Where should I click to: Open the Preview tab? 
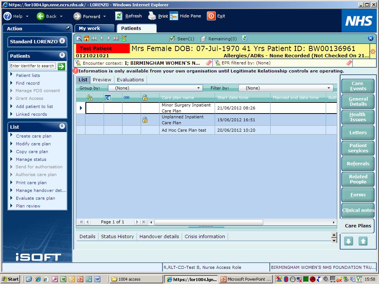click(102, 80)
